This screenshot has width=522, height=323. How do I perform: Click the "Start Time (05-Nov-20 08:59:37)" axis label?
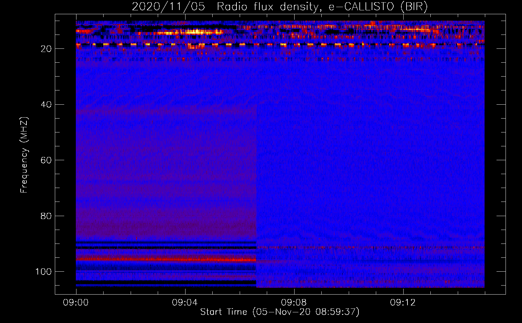coord(280,312)
